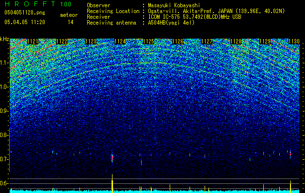Click the 0.9 frequency axis label
Viewport: 305px width, 193px height.
(4, 111)
